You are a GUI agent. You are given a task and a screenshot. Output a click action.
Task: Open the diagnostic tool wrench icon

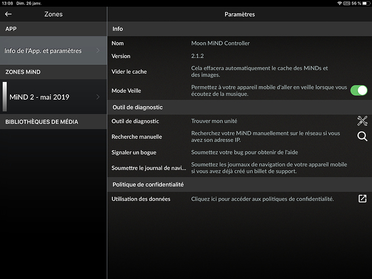pos(363,121)
